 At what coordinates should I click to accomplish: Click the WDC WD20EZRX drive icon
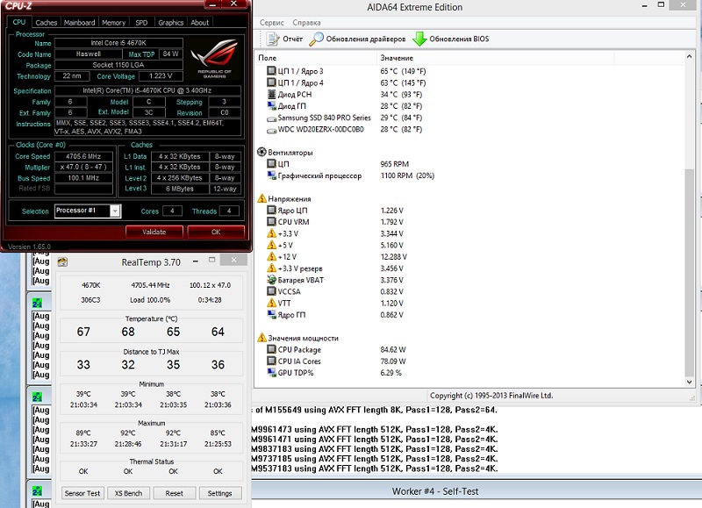point(271,130)
